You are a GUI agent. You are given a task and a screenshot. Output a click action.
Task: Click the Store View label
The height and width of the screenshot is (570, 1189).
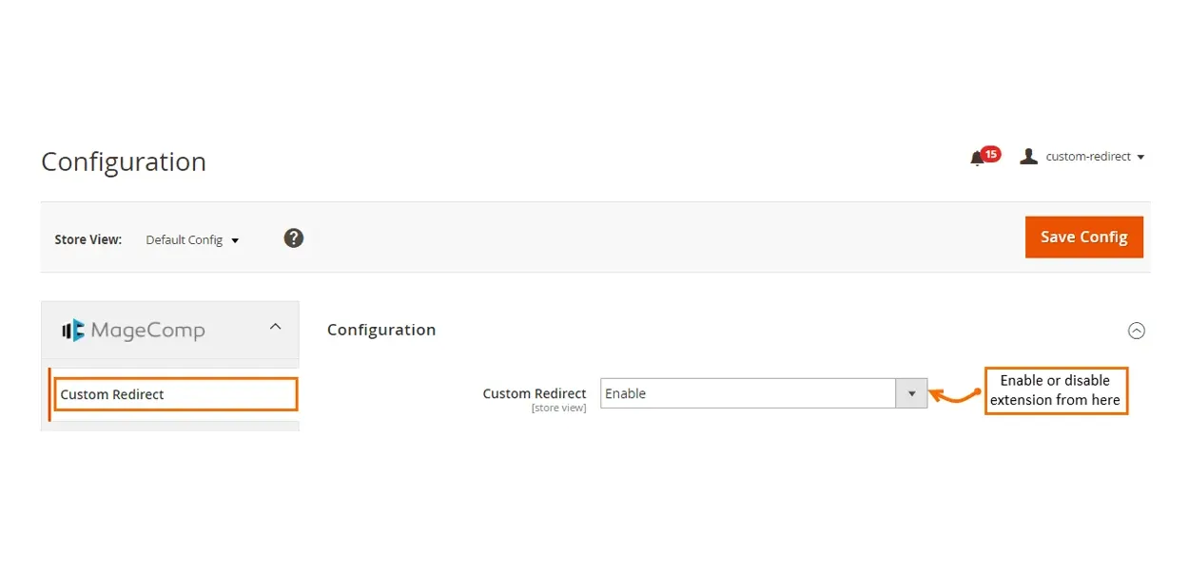pos(88,240)
